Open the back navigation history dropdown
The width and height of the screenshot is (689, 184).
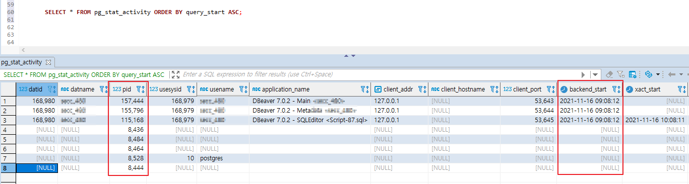[x=680, y=74]
